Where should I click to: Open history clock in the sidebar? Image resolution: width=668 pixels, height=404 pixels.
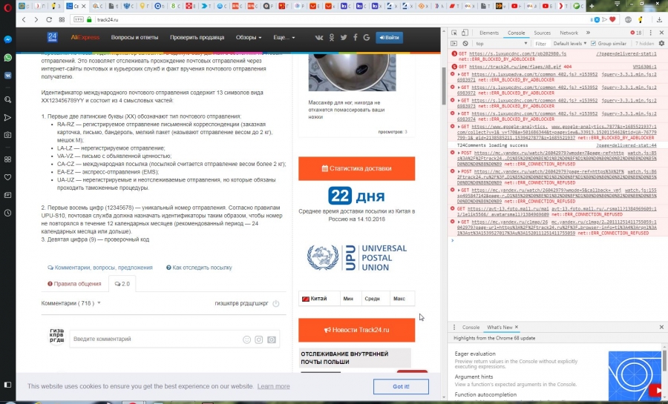[7, 213]
